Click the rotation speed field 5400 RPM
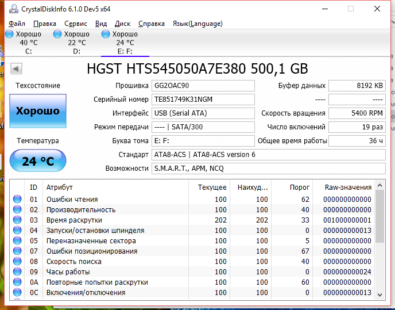The height and width of the screenshot is (310, 395). [x=357, y=113]
